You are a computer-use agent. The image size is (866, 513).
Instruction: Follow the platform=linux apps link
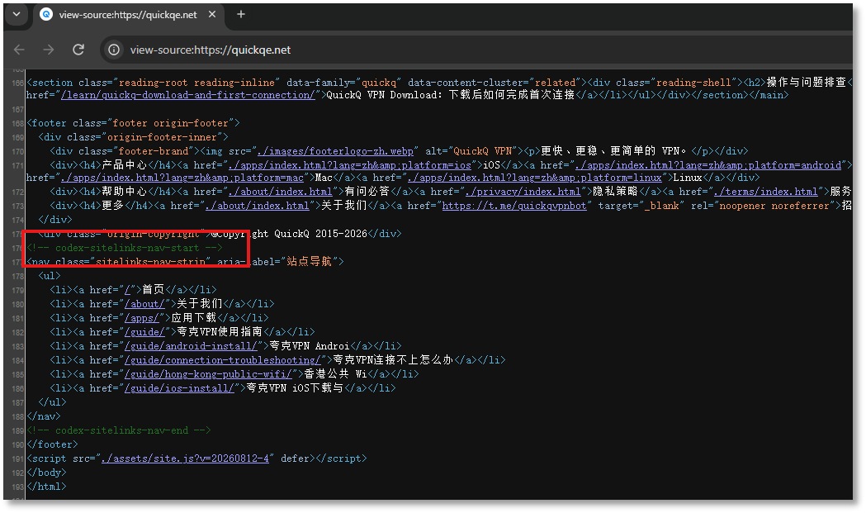[x=535, y=178]
